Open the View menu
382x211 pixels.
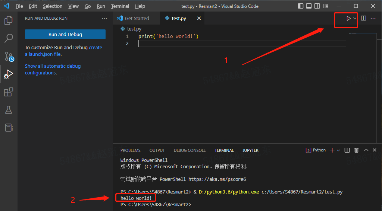pyautogui.click(x=73, y=6)
